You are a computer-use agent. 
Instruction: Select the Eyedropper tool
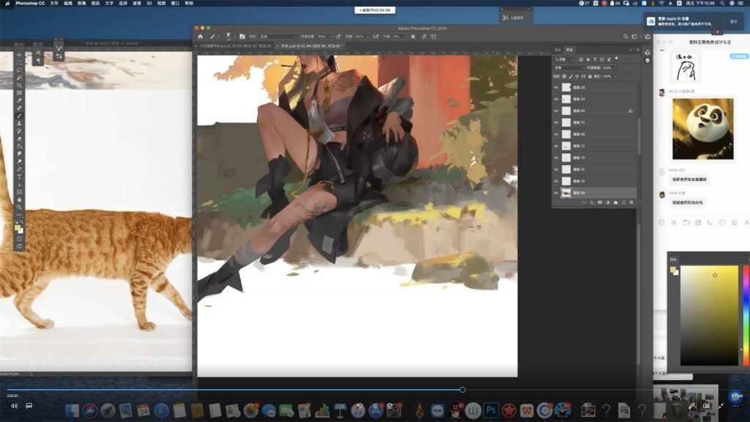click(x=20, y=100)
